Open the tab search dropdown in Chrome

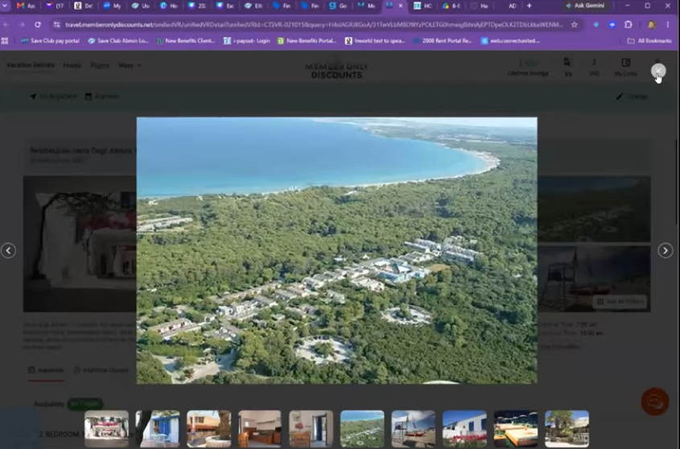(x=5, y=6)
